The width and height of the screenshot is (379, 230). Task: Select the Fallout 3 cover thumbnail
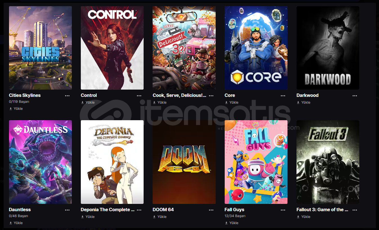pos(328,162)
